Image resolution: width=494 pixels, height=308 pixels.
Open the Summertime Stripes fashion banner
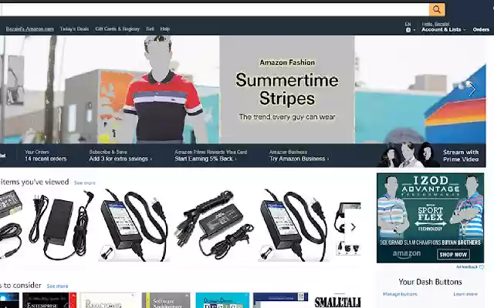tap(287, 90)
